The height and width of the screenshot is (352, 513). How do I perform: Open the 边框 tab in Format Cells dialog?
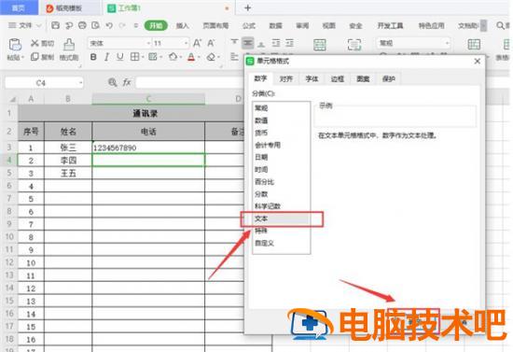click(x=338, y=78)
